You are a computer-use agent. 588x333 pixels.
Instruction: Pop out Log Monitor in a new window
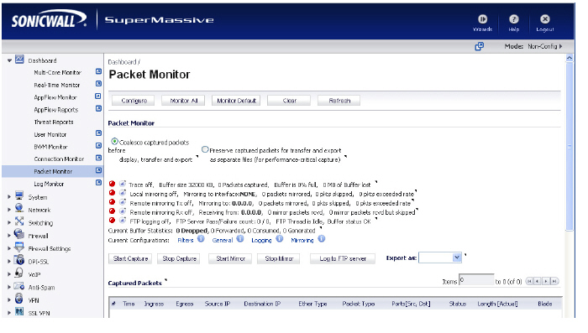pos(98,183)
